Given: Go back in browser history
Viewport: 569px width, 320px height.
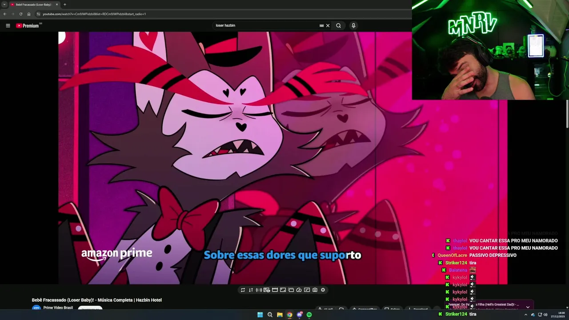Looking at the screenshot, I should pos(5,14).
